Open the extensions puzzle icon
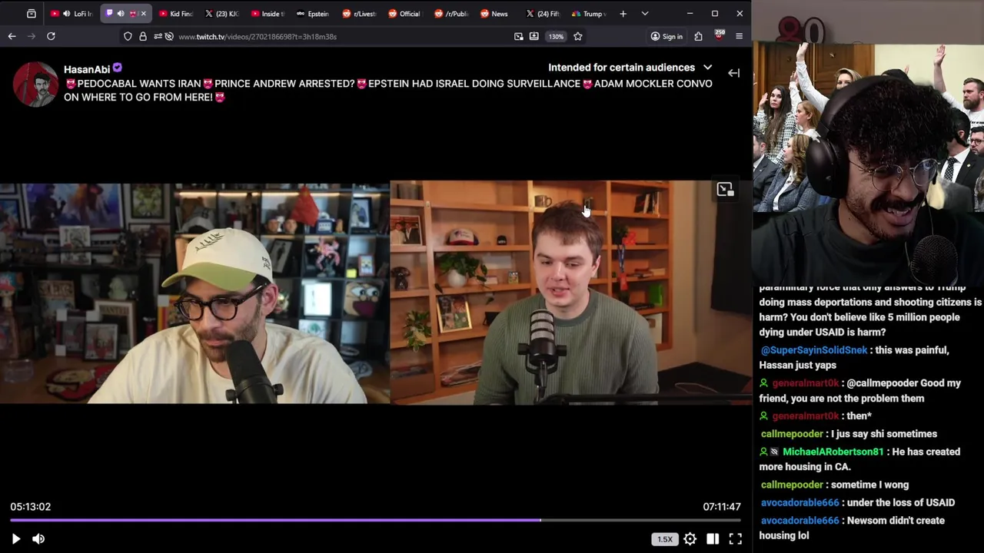 [698, 36]
